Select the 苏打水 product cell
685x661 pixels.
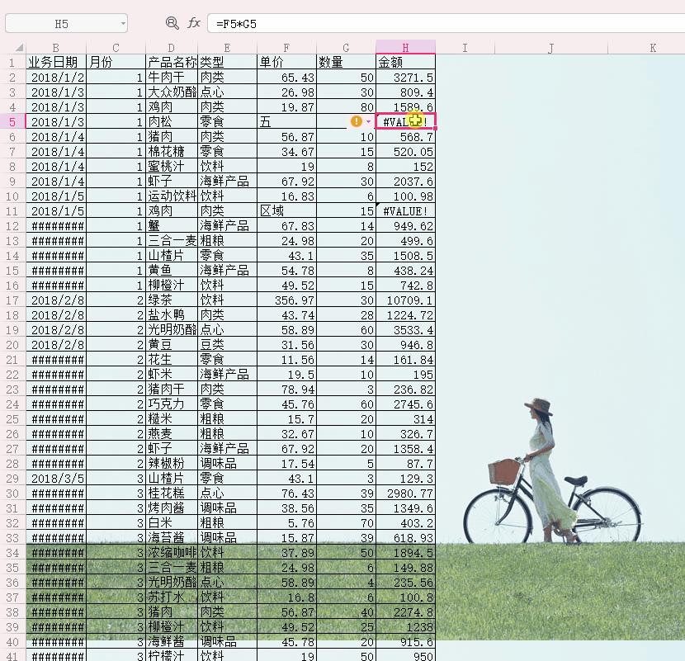[172, 597]
